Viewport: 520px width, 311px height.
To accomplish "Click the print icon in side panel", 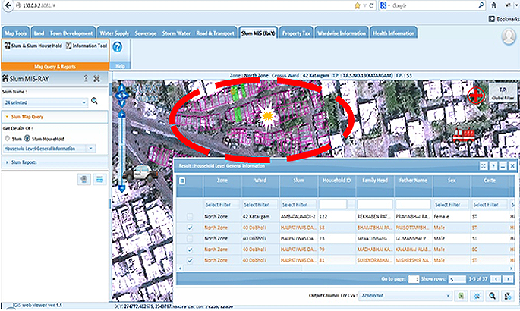I will (84, 179).
